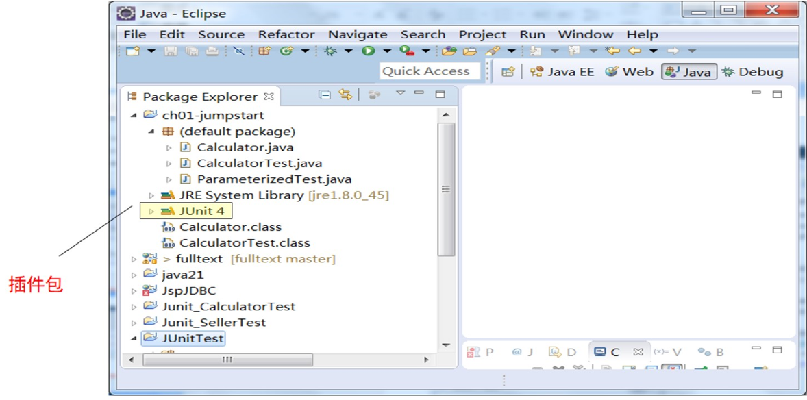
Task: Expand the ParameterizedTest.java node
Action: click(x=169, y=179)
